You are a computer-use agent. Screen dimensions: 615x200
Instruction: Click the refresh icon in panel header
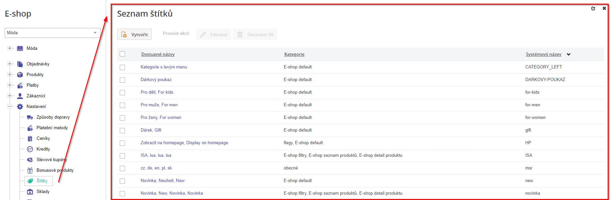(593, 9)
